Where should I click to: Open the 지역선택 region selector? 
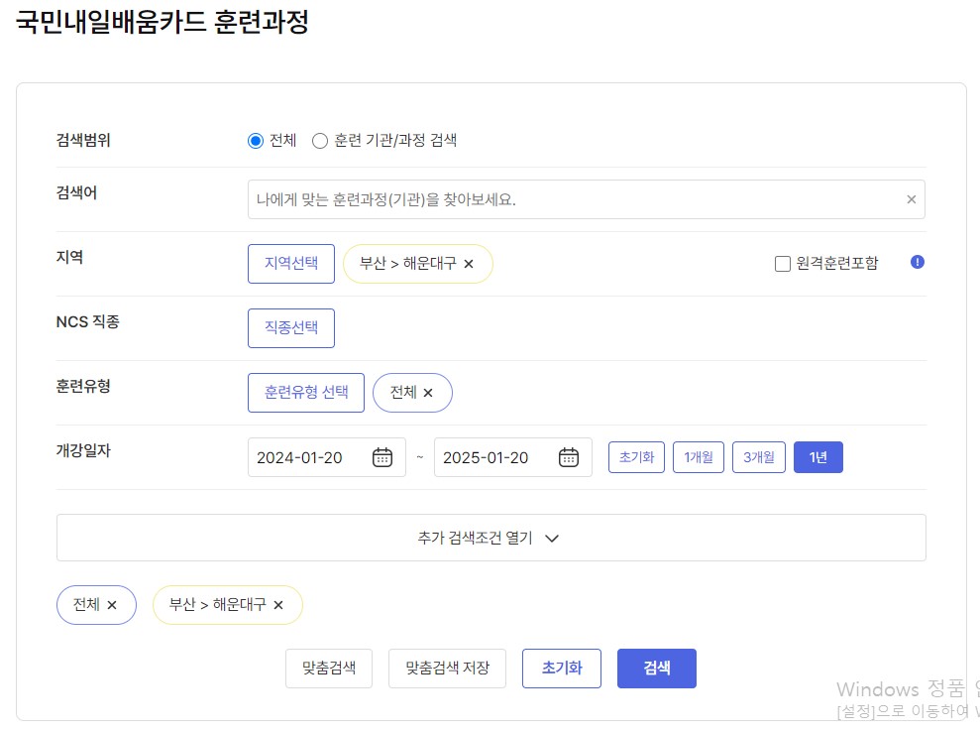pyautogui.click(x=290, y=263)
